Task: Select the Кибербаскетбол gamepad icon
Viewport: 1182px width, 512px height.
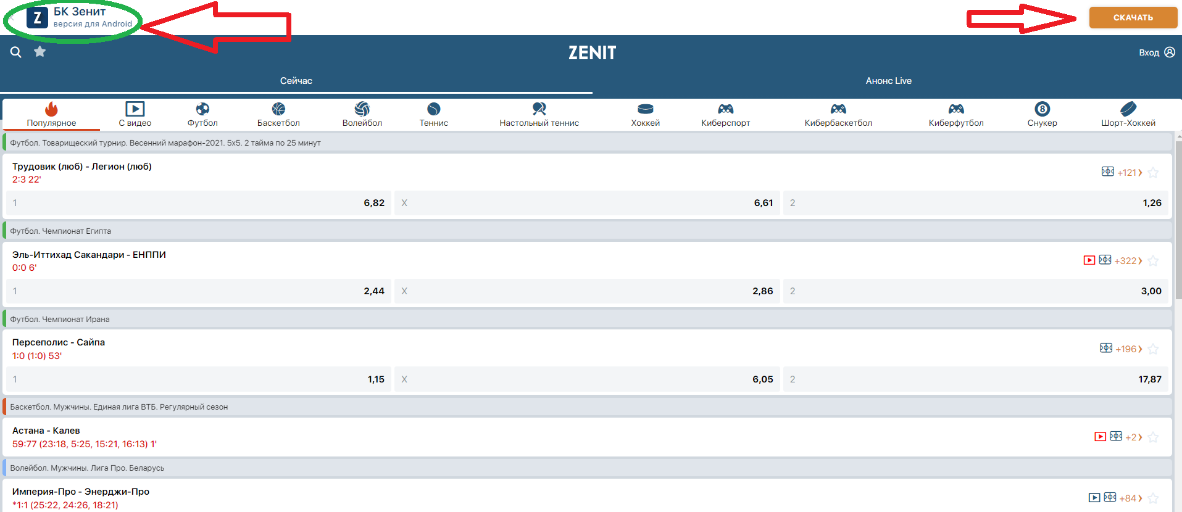Action: coord(838,110)
